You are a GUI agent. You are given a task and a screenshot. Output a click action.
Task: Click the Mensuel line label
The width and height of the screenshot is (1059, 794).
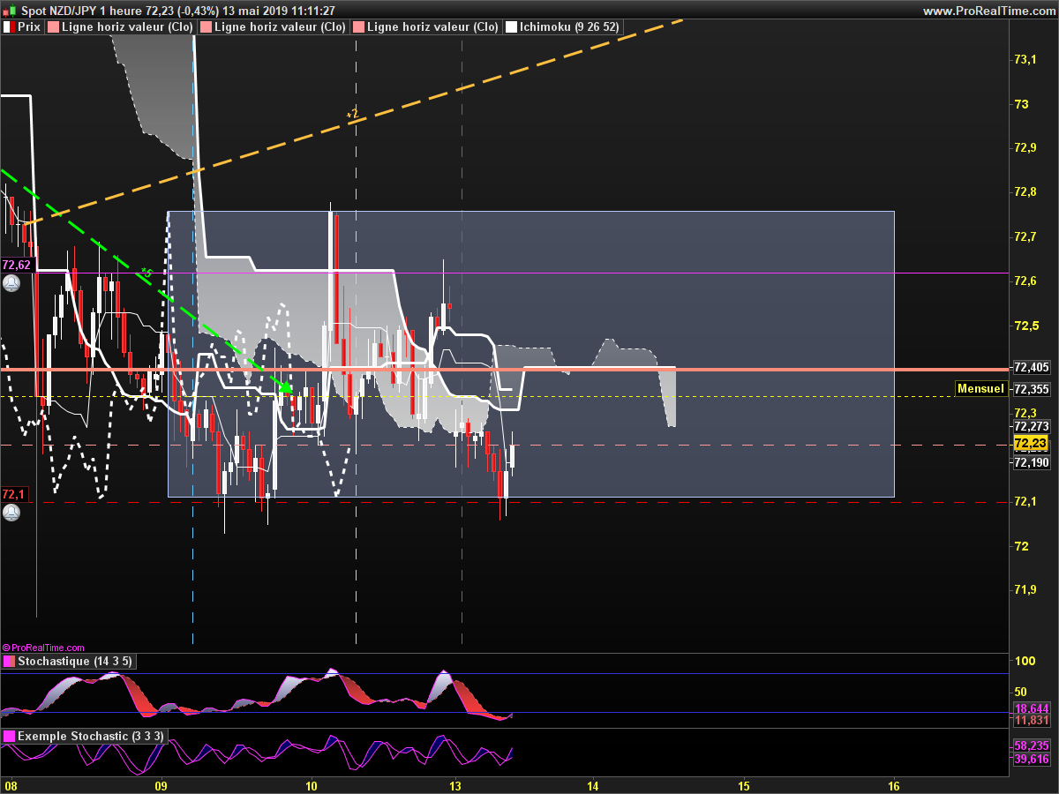(x=981, y=388)
